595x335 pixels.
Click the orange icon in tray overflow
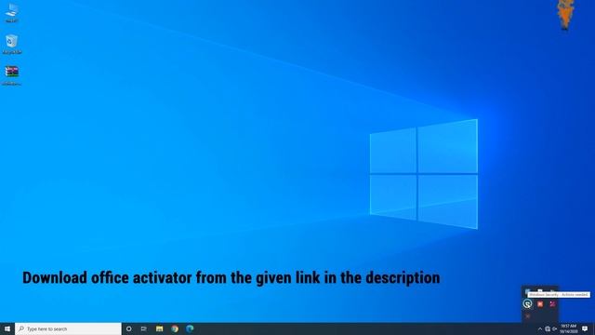540,304
